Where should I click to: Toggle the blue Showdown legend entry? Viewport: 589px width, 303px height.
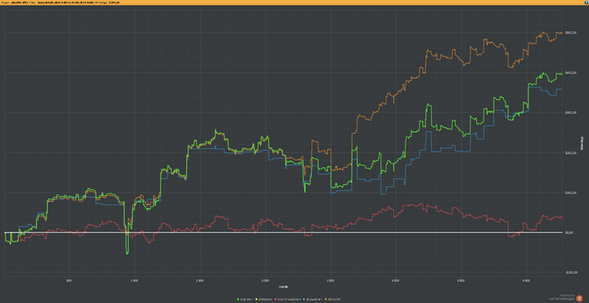pyautogui.click(x=311, y=300)
